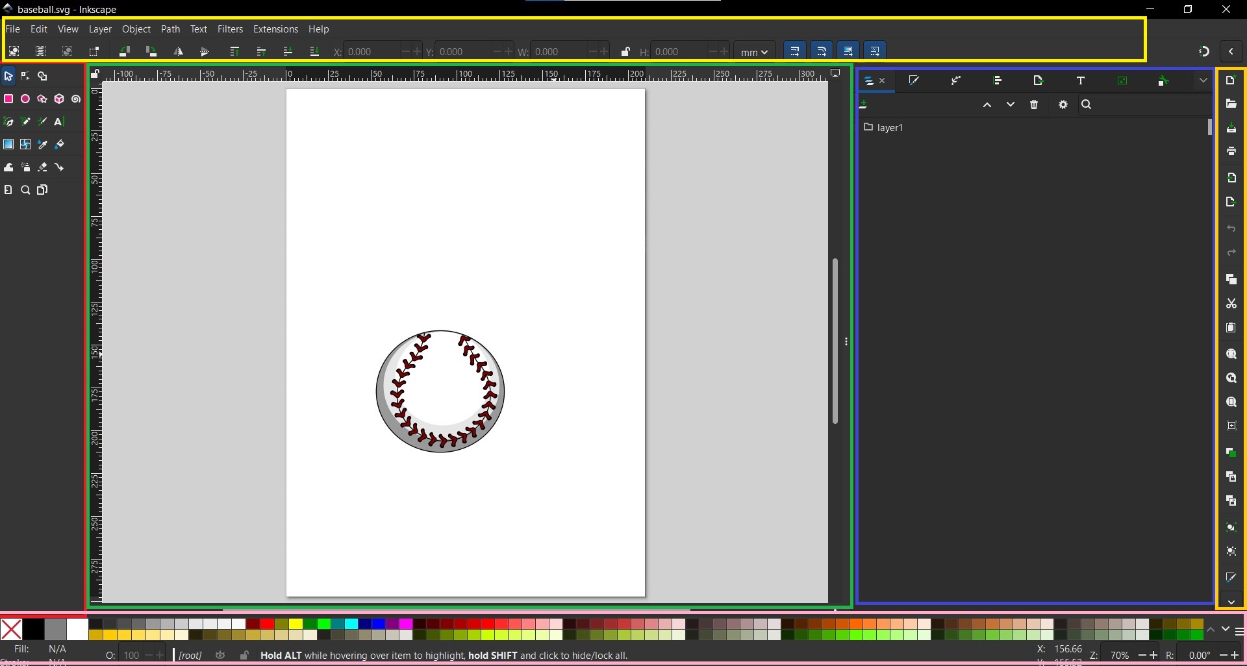Image resolution: width=1247 pixels, height=666 pixels.
Task: Open the units dropdown showing mm
Action: 753,51
